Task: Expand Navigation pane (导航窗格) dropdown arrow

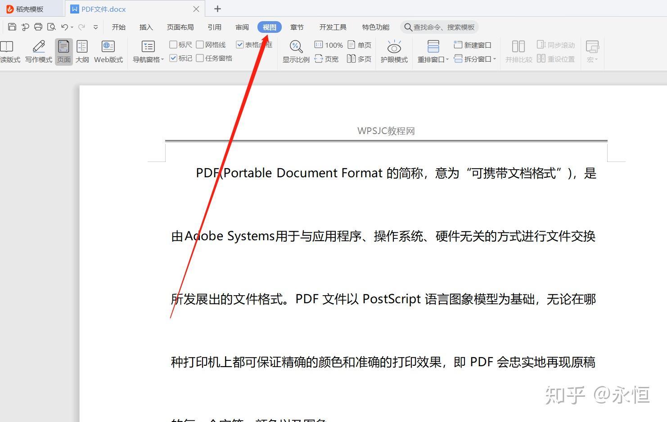Action: [162, 59]
